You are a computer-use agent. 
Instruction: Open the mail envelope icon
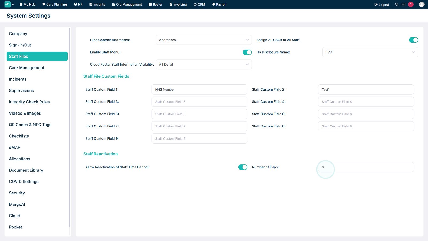403,5
